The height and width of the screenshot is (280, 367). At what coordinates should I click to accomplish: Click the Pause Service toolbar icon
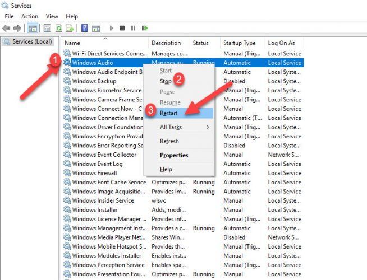click(x=133, y=28)
